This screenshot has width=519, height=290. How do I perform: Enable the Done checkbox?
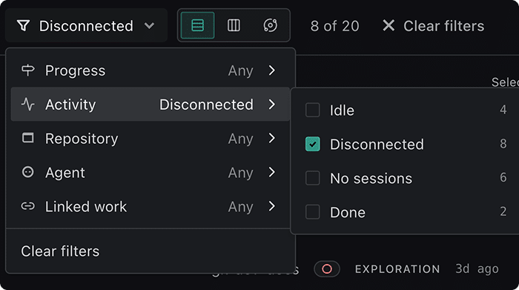312,212
